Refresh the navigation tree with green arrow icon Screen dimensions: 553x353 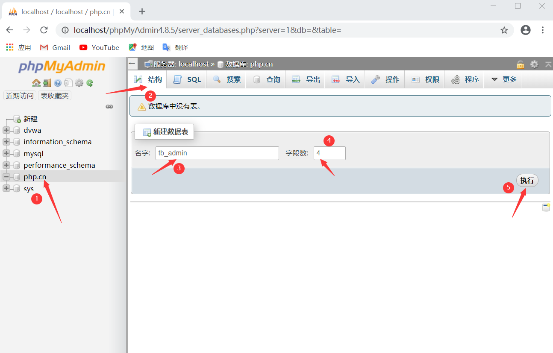click(90, 83)
